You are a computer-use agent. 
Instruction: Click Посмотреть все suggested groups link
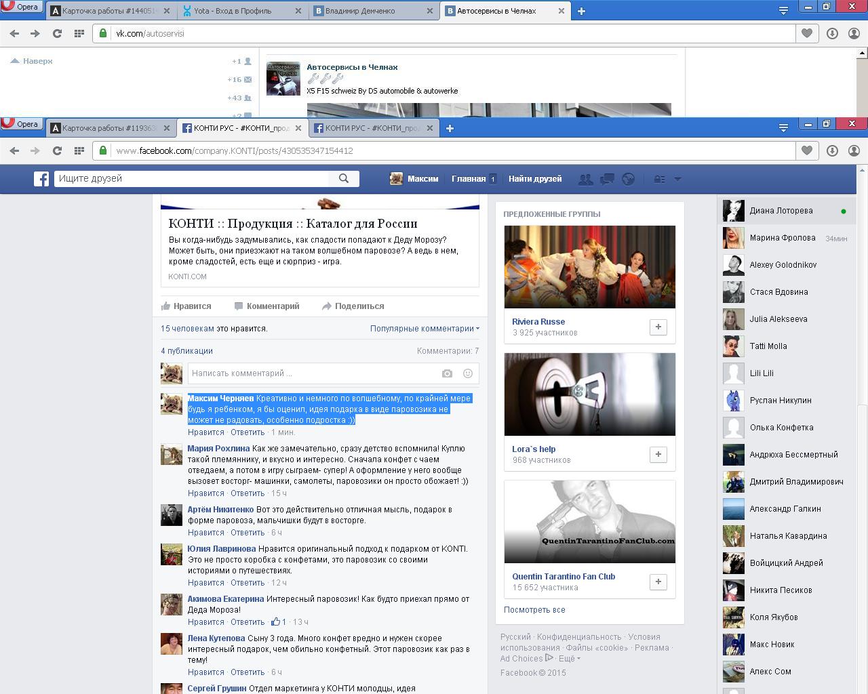click(x=534, y=610)
